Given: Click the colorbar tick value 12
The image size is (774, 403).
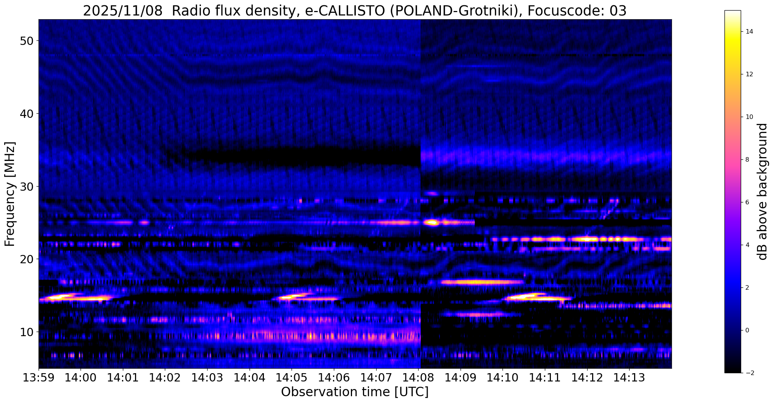Looking at the screenshot, I should 749,74.
